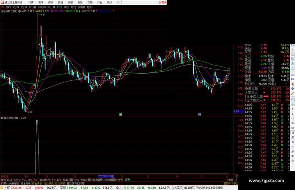Select the 日线 daily period

(x=59, y=7)
